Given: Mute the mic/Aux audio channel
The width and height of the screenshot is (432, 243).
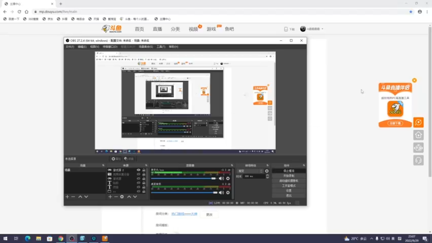Looking at the screenshot, I should (221, 179).
